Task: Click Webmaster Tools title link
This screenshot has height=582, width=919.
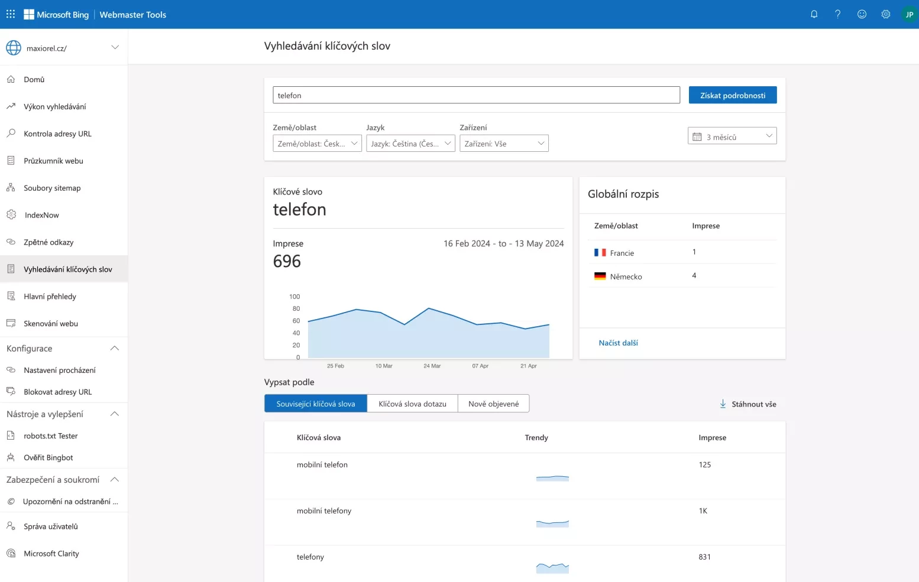Action: point(133,15)
